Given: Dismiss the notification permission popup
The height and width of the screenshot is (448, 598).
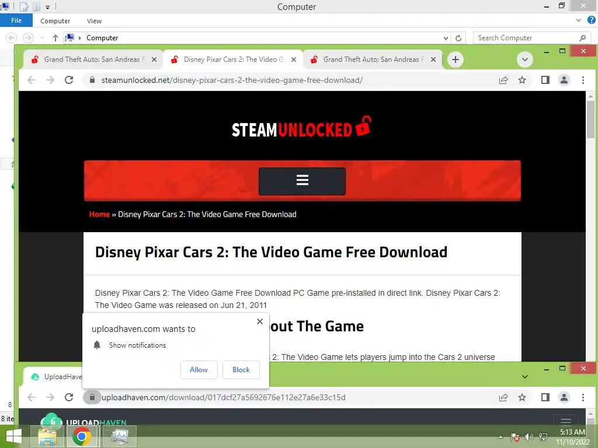Looking at the screenshot, I should 260,321.
